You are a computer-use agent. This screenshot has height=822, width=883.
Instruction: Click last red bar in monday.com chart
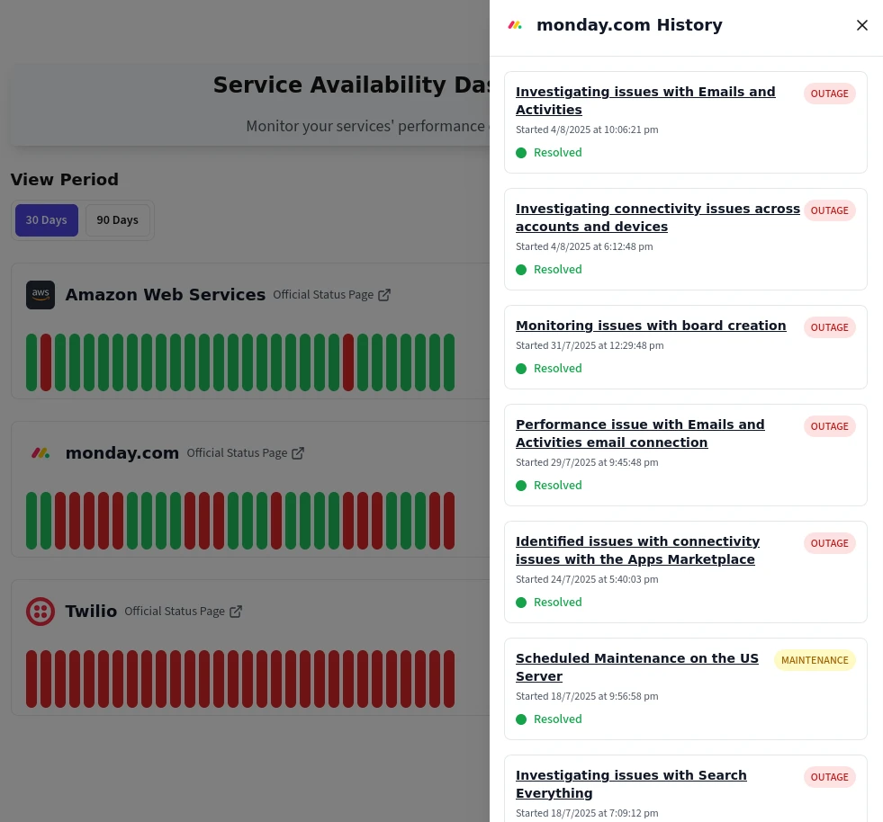click(449, 521)
